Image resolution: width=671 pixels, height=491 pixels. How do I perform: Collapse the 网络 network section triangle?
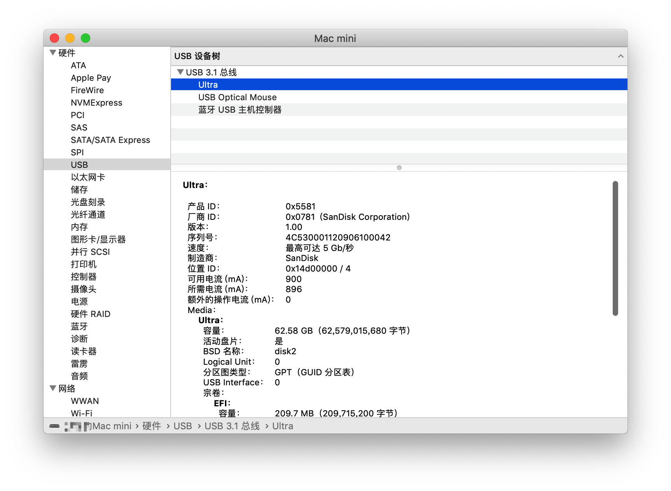click(53, 388)
